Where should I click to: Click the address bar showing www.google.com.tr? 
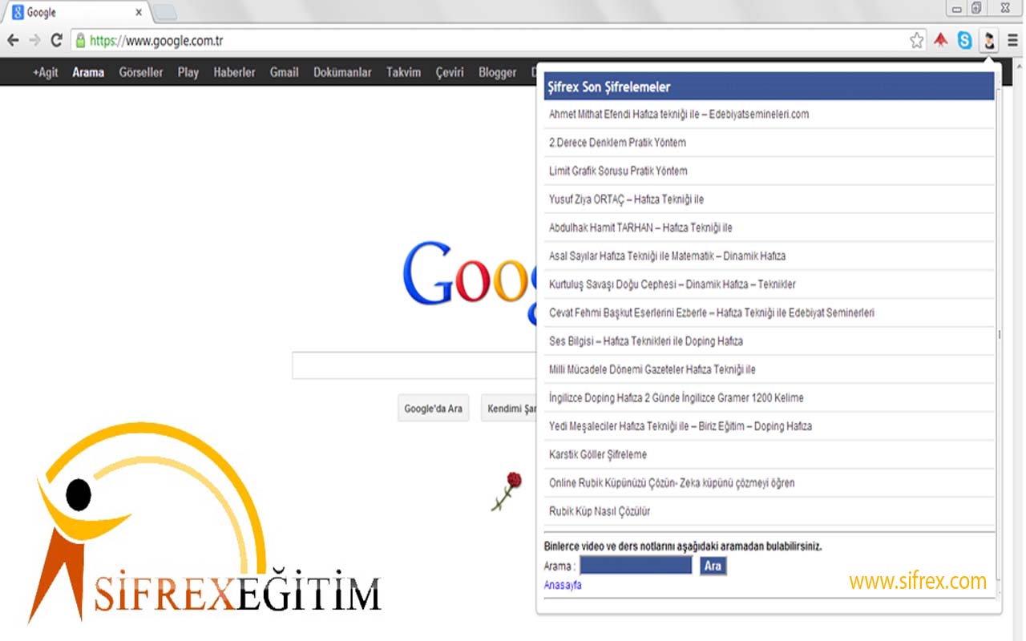[x=497, y=41]
